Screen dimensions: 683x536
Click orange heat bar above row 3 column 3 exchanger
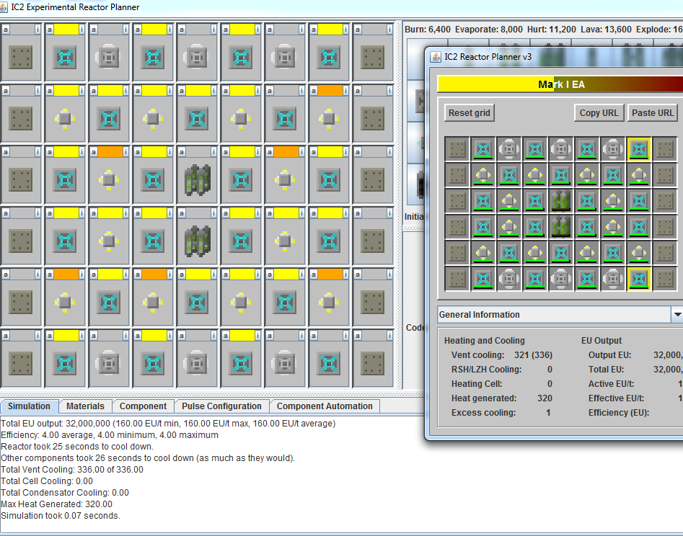[110, 152]
